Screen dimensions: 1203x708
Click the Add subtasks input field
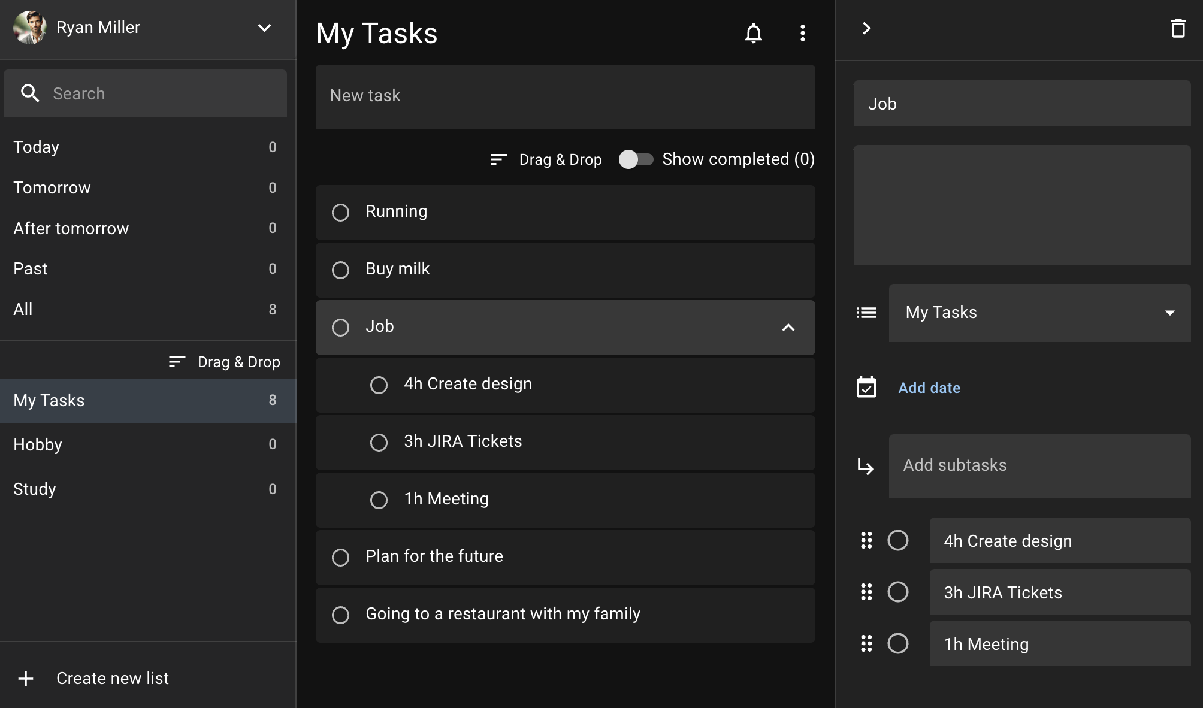[x=1038, y=465]
